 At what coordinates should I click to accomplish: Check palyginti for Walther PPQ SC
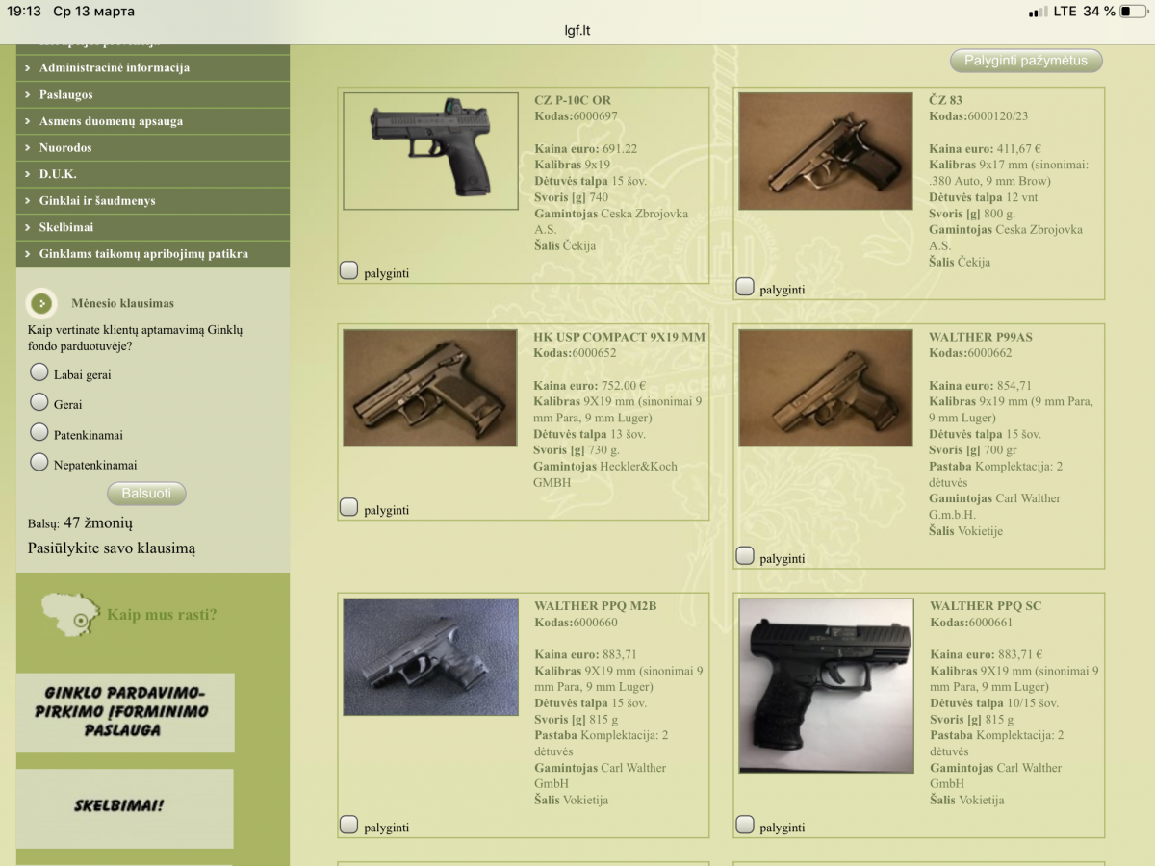745,825
